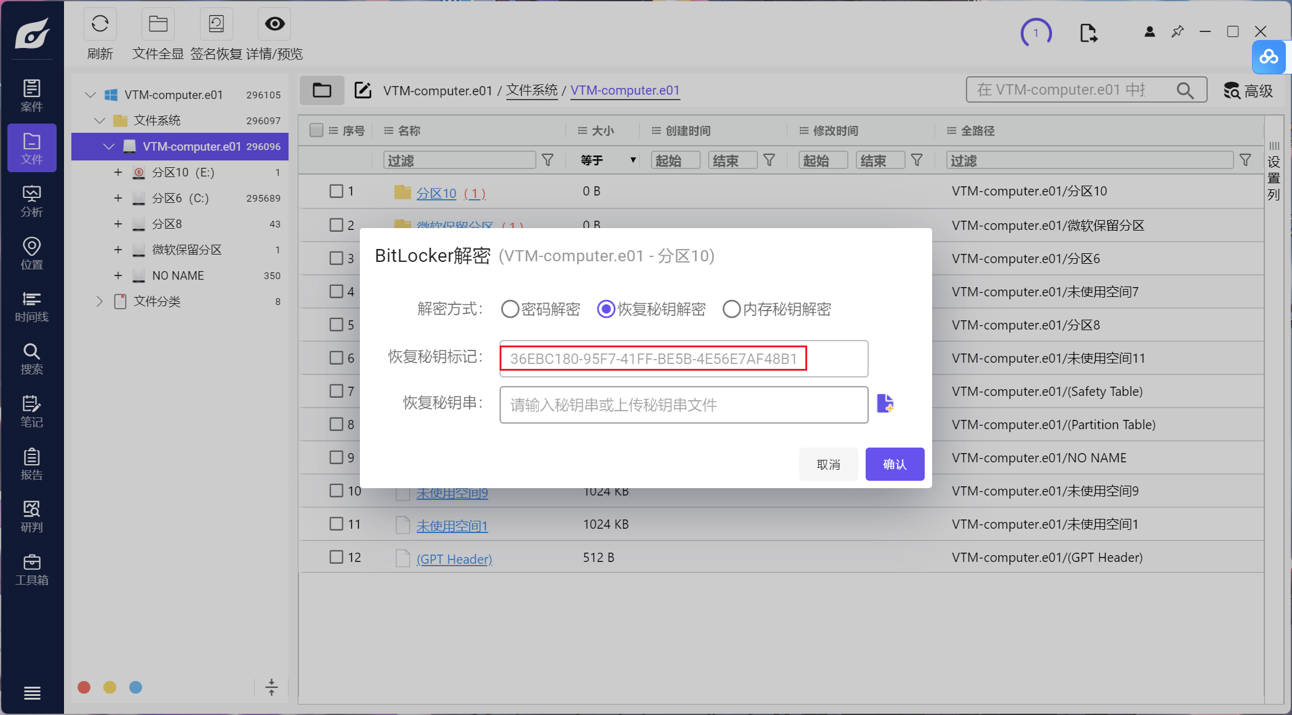Image resolution: width=1292 pixels, height=715 pixels.
Task: Open the 时间线 timeline sidebar icon
Action: point(32,306)
